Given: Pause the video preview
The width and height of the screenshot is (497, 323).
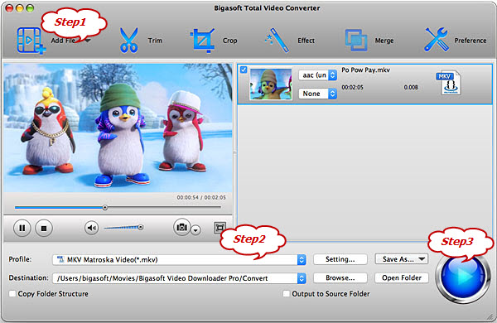Looking at the screenshot, I should [22, 228].
